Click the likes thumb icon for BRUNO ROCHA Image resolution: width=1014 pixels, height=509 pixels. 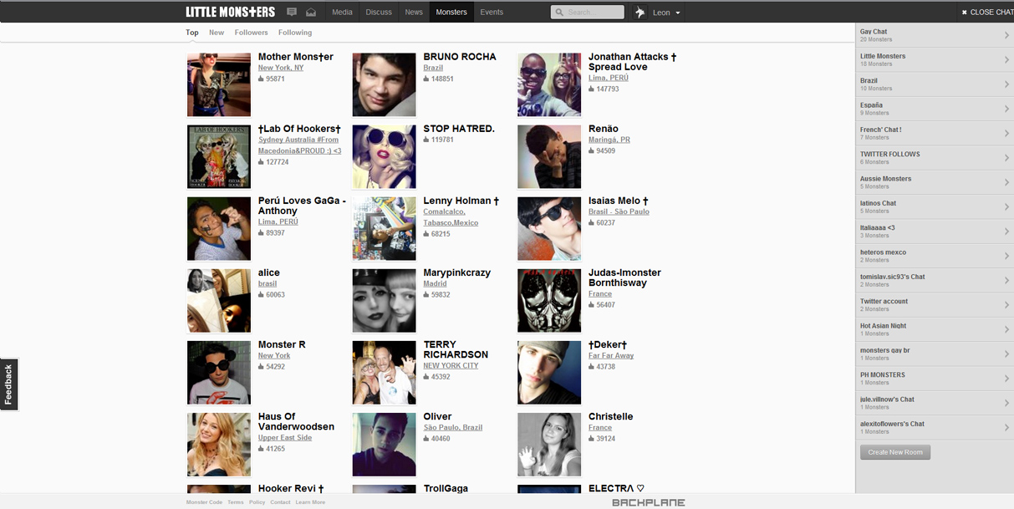coord(426,79)
